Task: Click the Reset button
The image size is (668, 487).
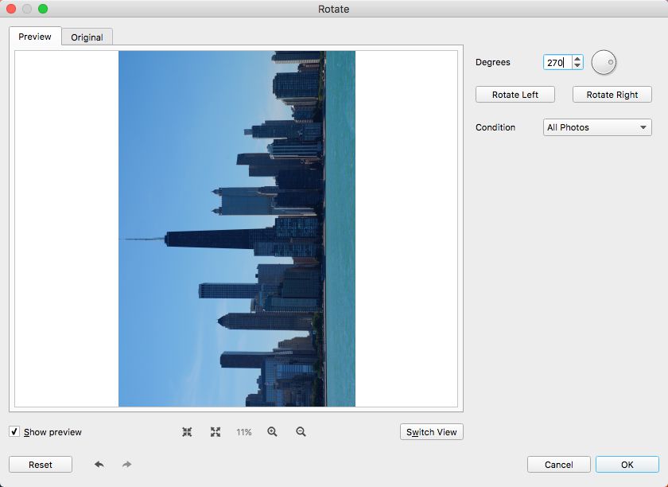Action: click(41, 465)
